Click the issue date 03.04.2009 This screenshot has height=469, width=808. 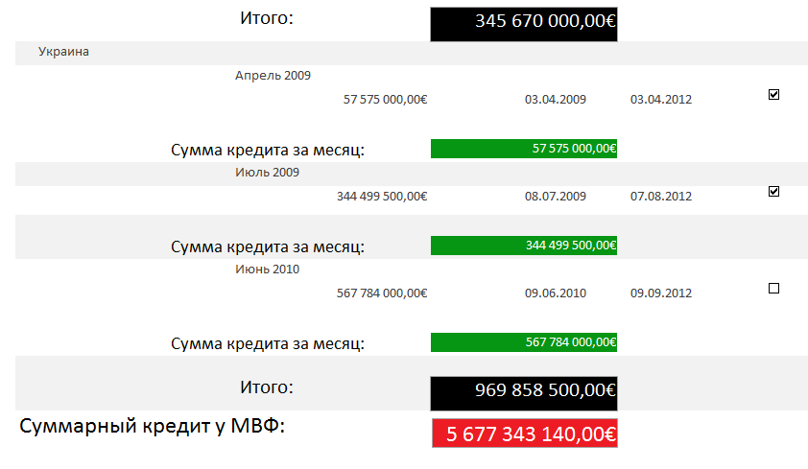(x=555, y=100)
